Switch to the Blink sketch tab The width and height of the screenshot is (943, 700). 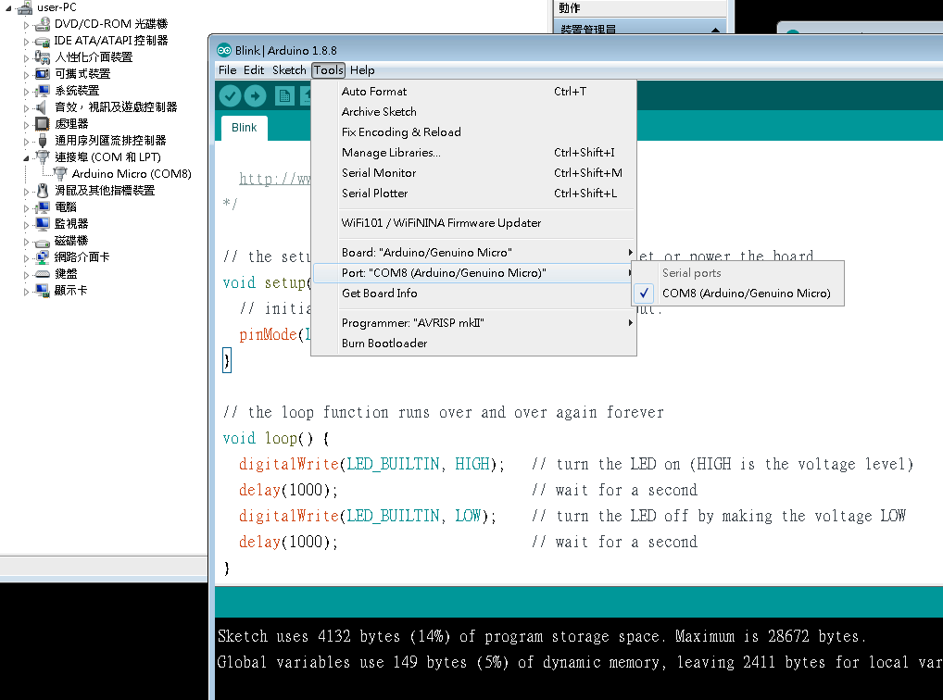[x=245, y=128]
